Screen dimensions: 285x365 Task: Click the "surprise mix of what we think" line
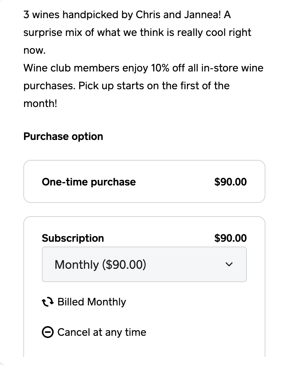pyautogui.click(x=137, y=33)
